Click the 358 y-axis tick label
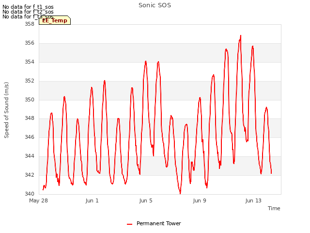310x233 pixels. point(30,24)
